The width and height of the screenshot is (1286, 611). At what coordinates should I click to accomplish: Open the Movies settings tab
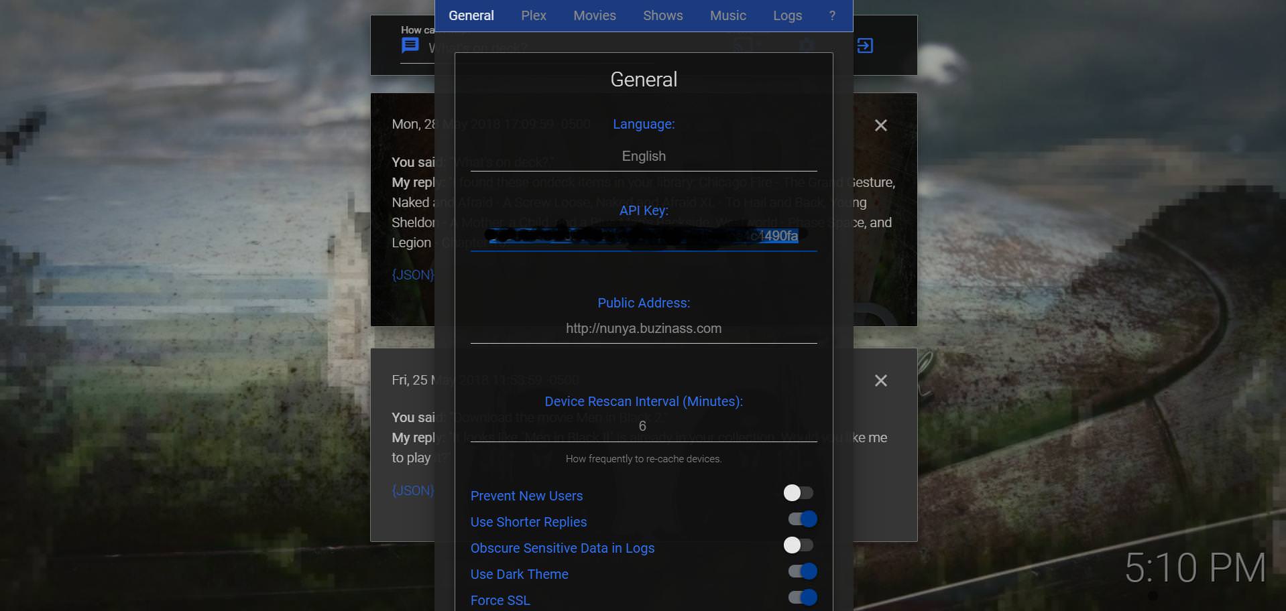595,15
